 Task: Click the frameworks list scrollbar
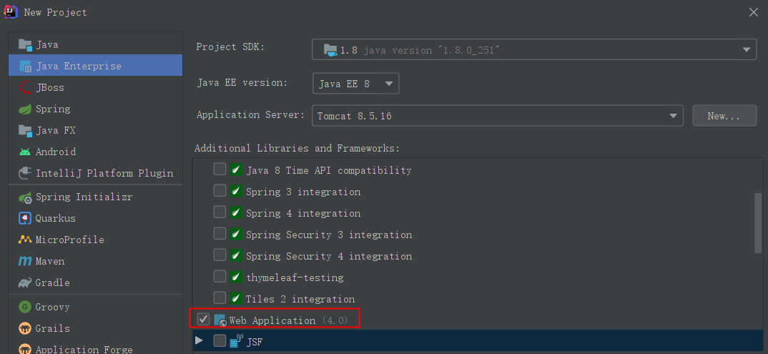758,223
